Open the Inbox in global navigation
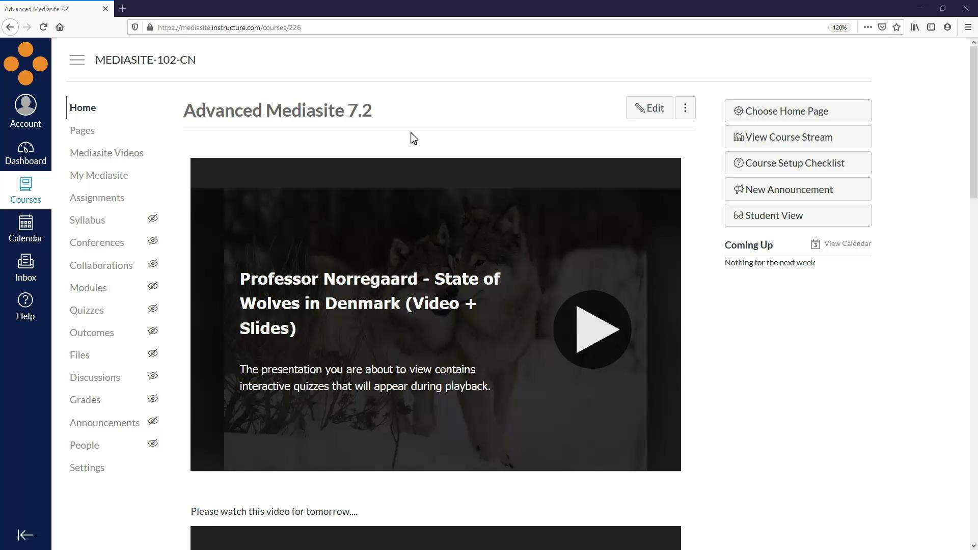The image size is (978, 550). (25, 268)
